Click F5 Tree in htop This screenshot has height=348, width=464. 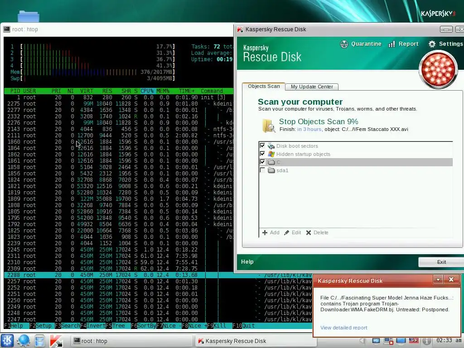point(116,325)
